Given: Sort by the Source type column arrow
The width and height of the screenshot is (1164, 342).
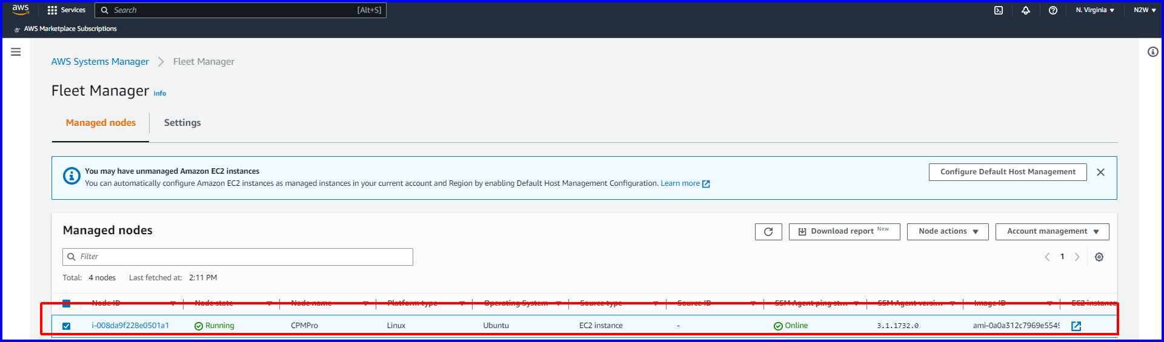Looking at the screenshot, I should [x=655, y=303].
